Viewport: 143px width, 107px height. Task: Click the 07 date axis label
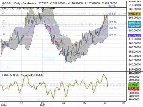click(x=105, y=103)
